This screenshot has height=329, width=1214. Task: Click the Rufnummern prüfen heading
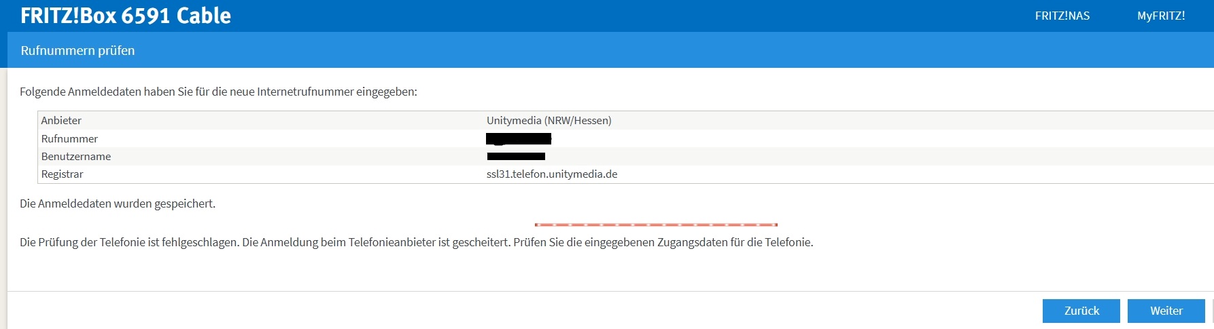pyautogui.click(x=77, y=51)
